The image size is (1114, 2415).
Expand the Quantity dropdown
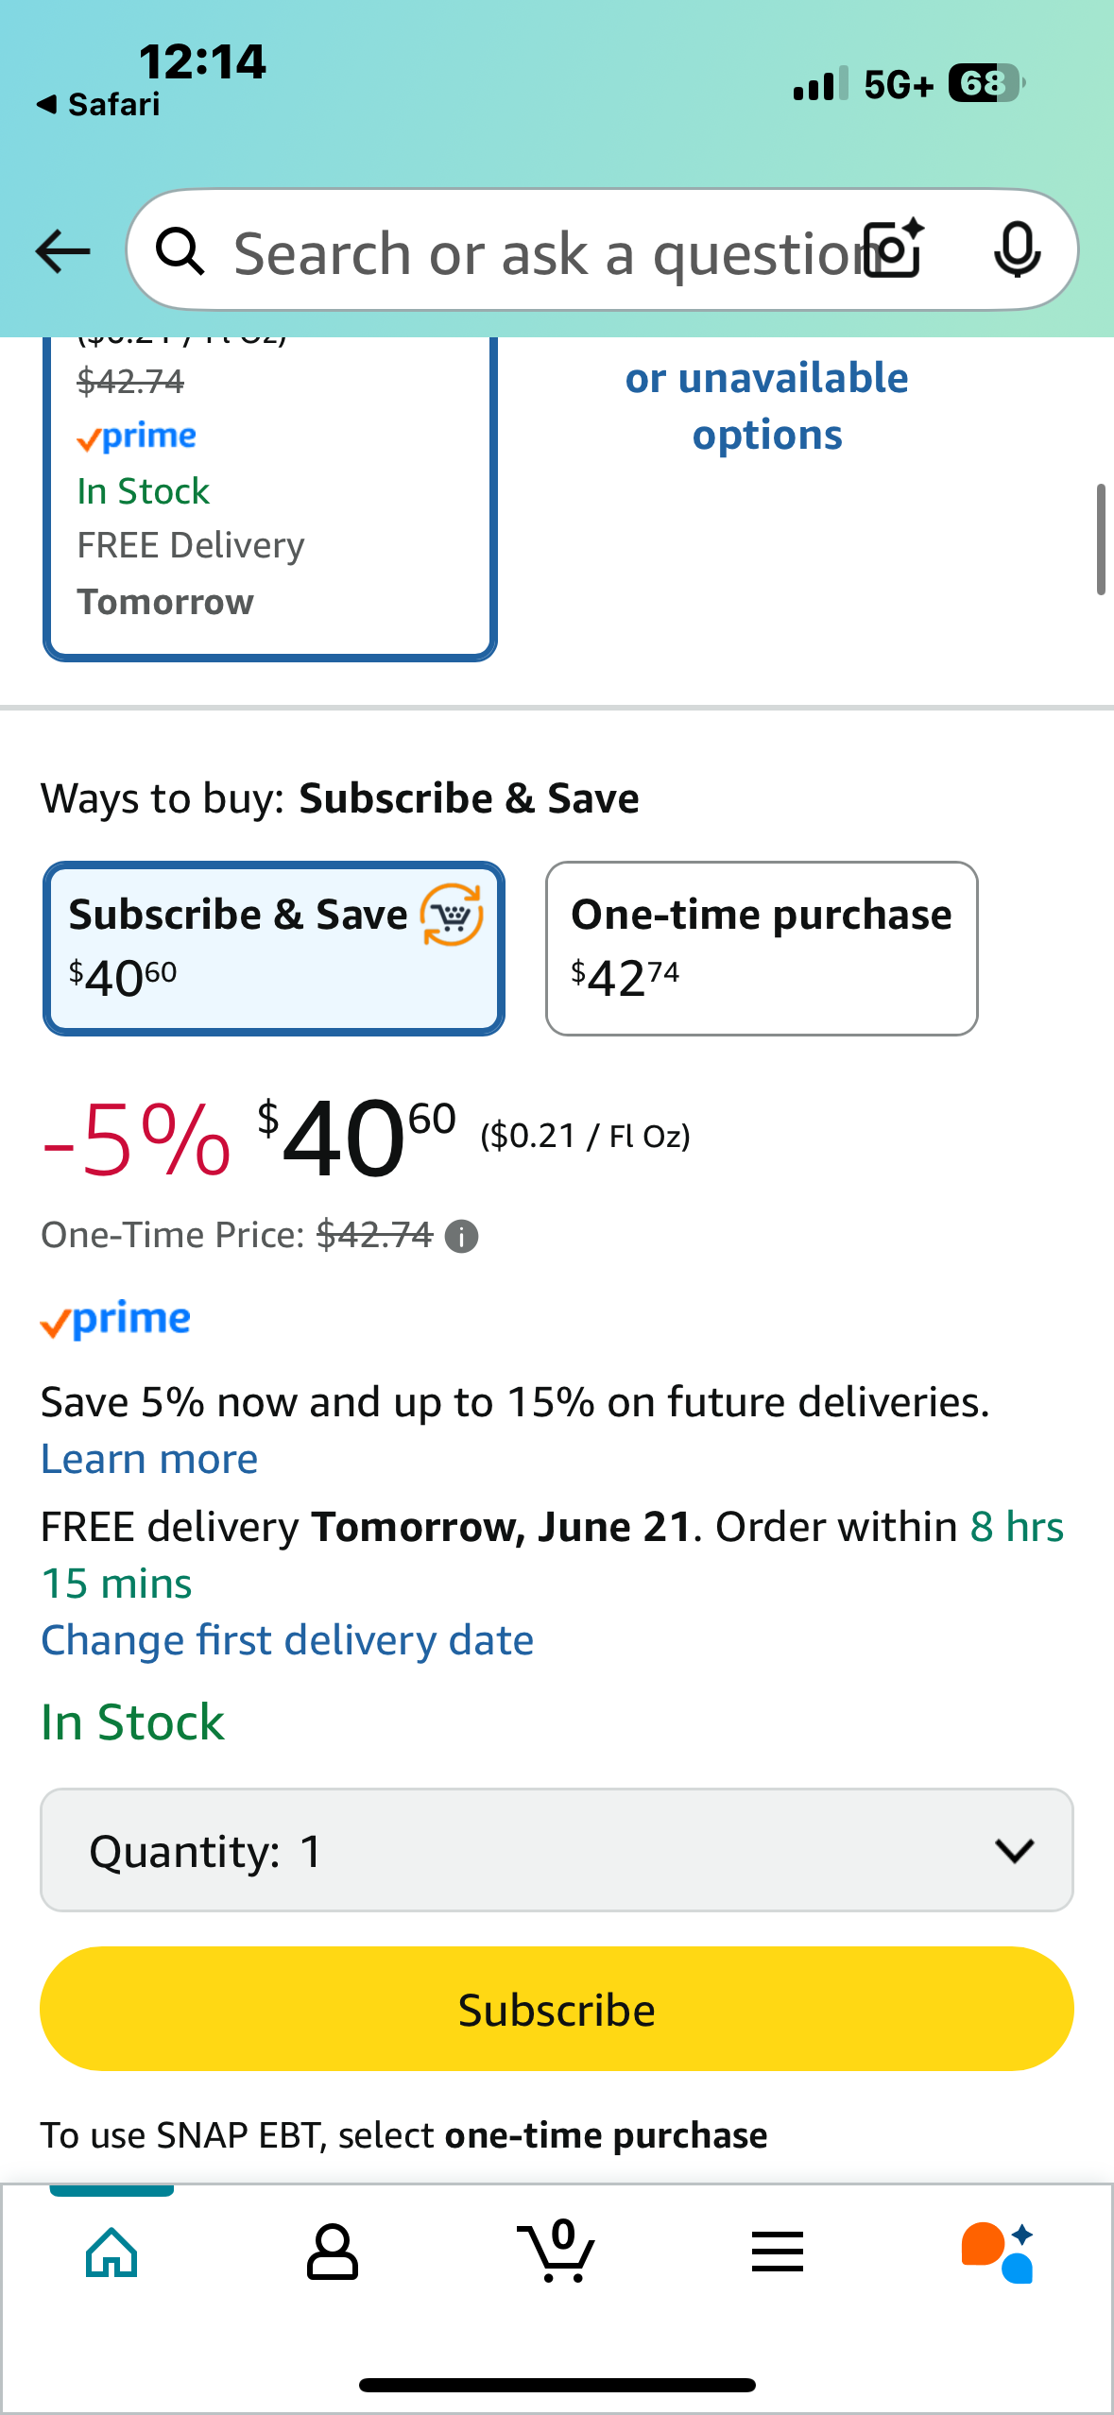557,1850
